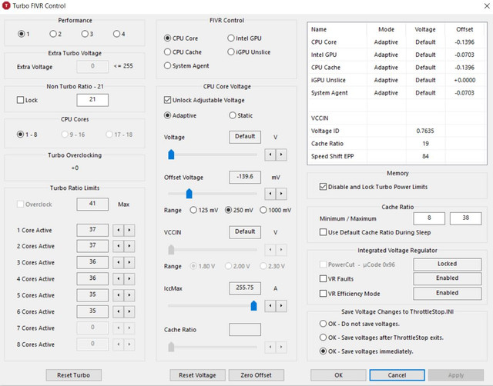
Task: Increase the Offset Voltage with the right arrow
Action: (x=281, y=194)
